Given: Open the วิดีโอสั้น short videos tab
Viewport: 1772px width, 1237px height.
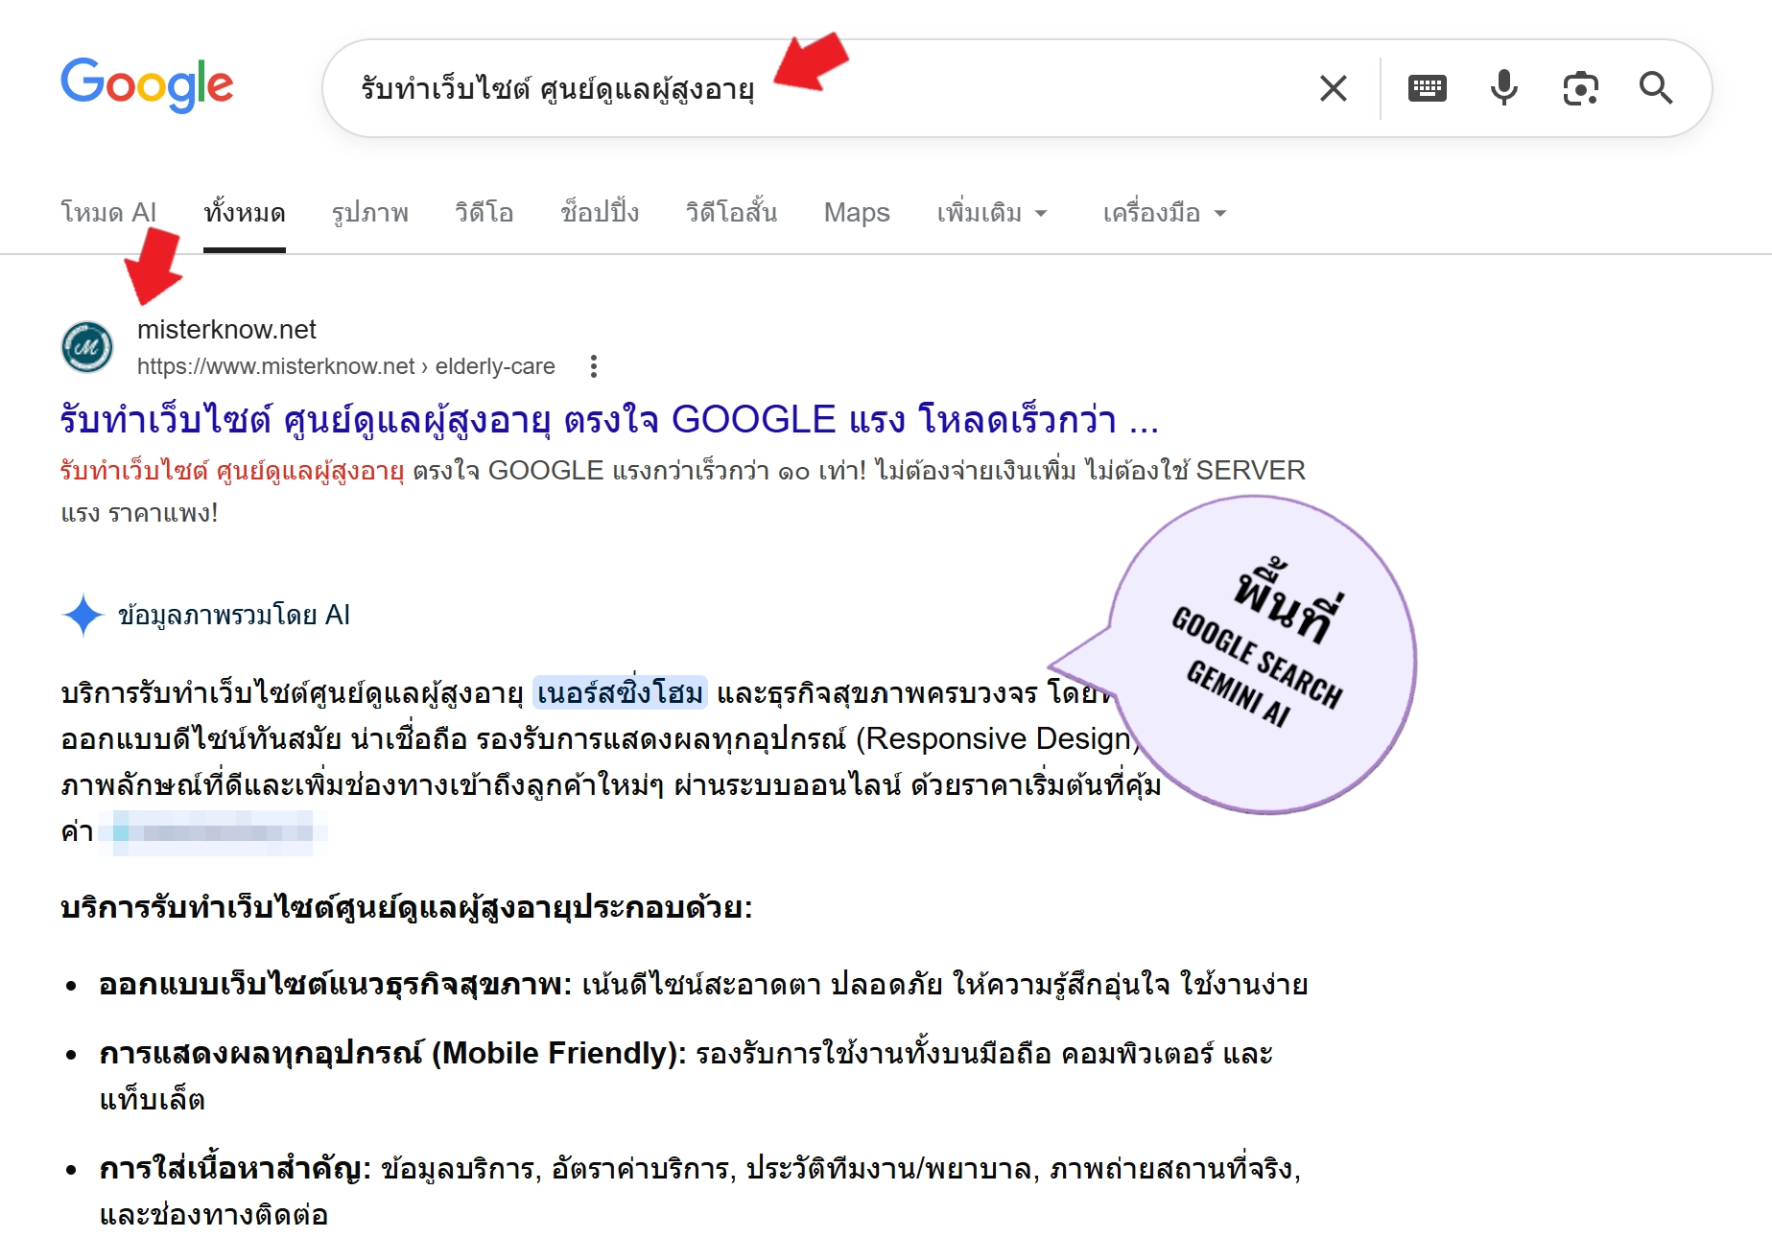Looking at the screenshot, I should point(731,212).
